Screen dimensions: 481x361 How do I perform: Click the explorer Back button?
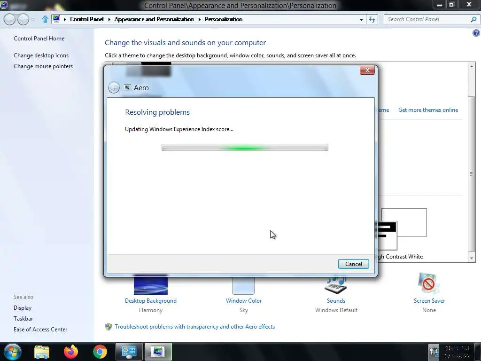point(9,19)
